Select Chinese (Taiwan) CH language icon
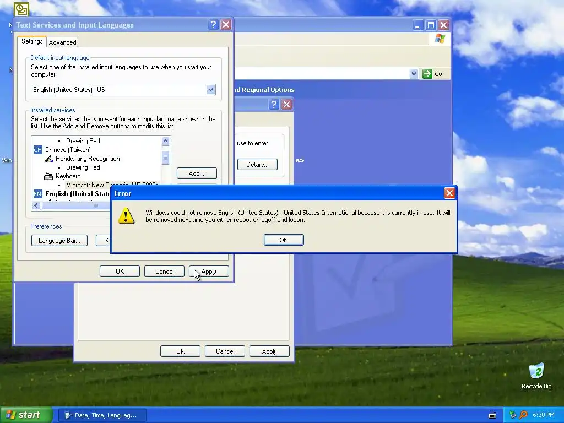 [38, 150]
